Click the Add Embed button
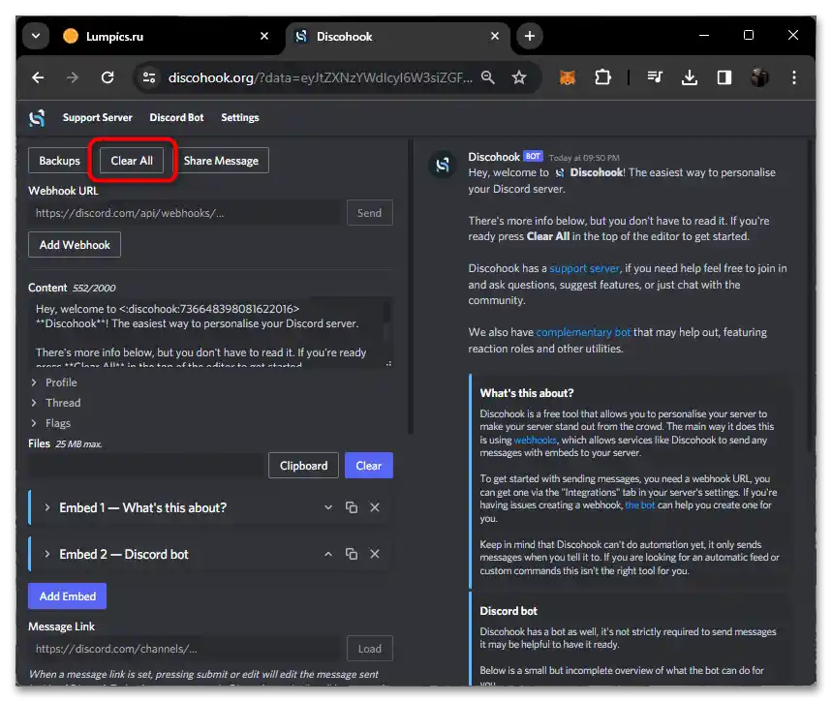Image resolution: width=832 pixels, height=702 pixels. coord(68,595)
